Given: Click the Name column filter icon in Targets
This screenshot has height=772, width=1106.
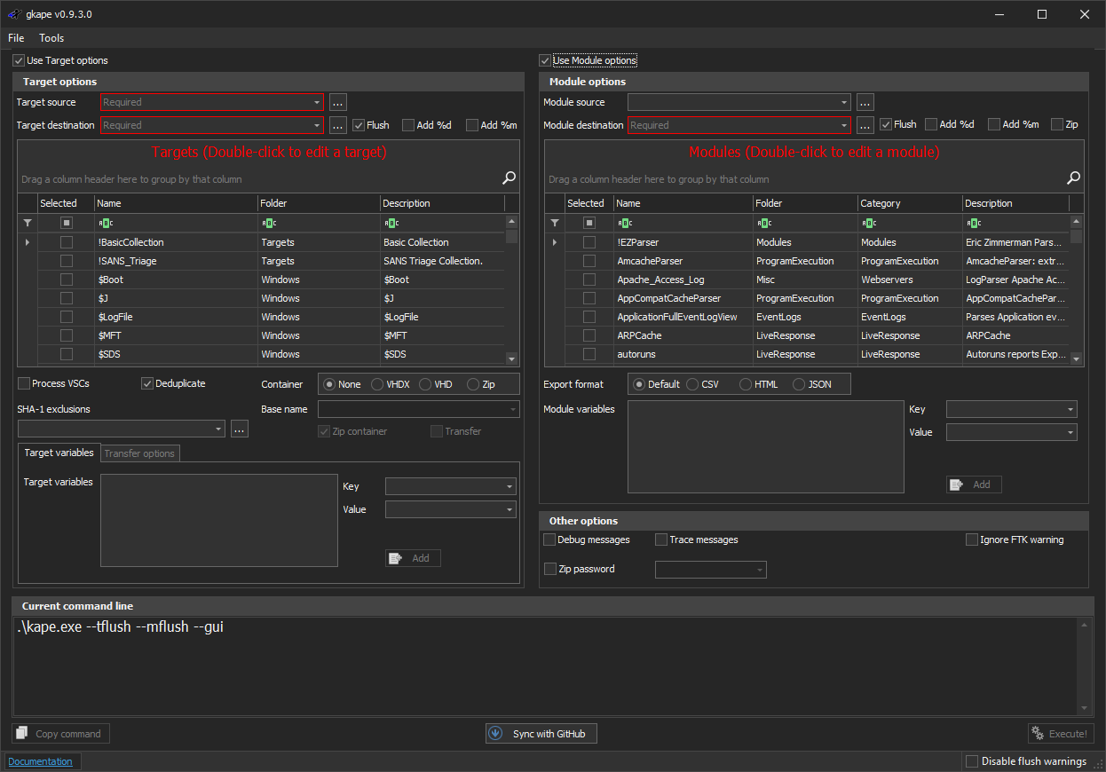Looking at the screenshot, I should coord(106,223).
